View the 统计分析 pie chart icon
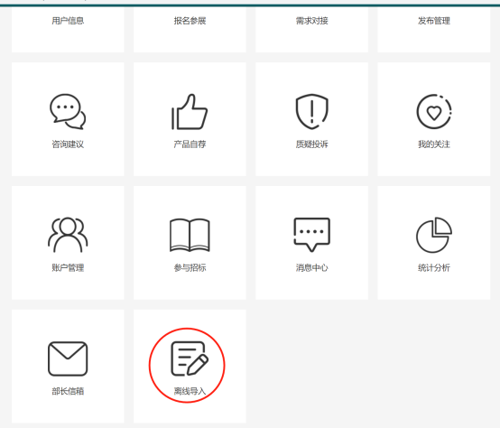 pyautogui.click(x=434, y=235)
